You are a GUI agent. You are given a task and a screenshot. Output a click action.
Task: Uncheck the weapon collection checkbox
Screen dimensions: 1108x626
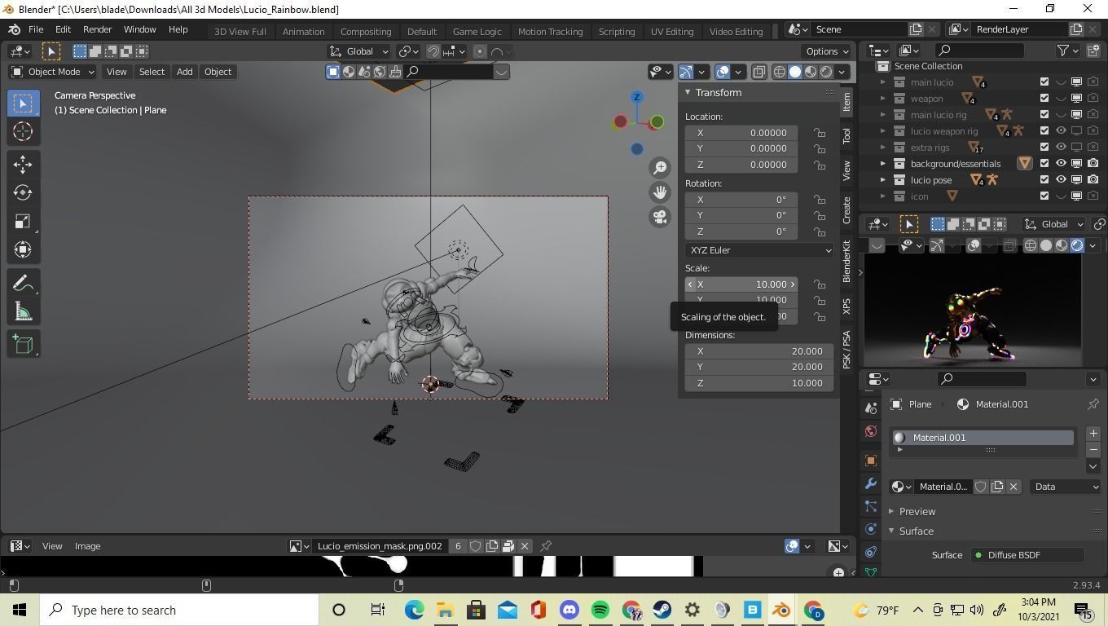pyautogui.click(x=1044, y=99)
